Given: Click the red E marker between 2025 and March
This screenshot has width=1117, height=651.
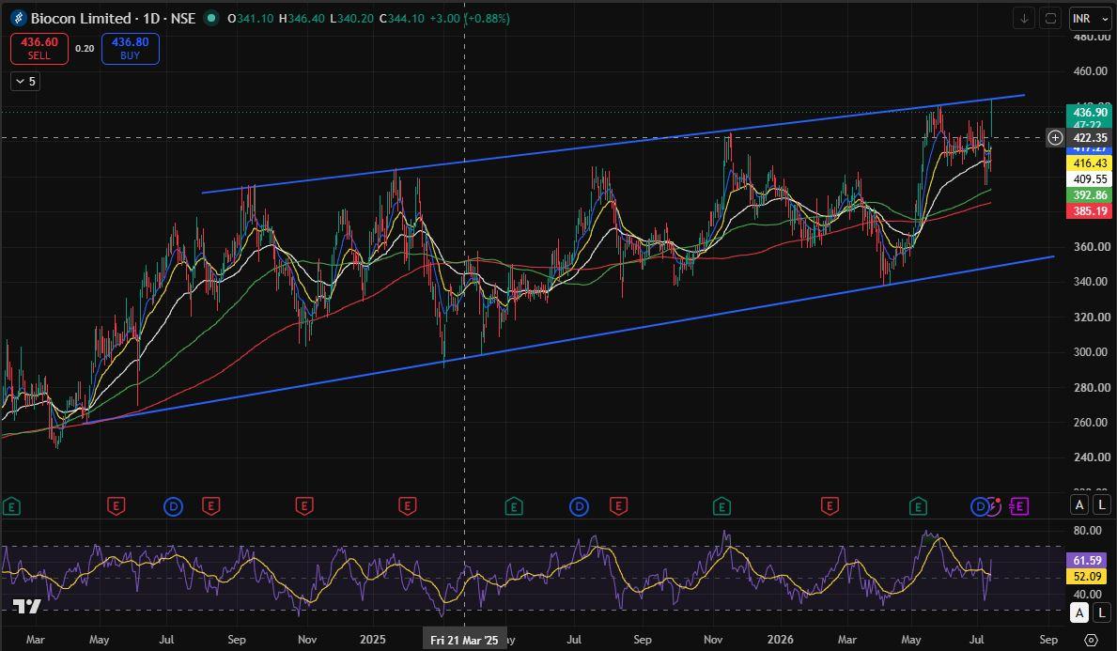Looking at the screenshot, I should tap(407, 506).
